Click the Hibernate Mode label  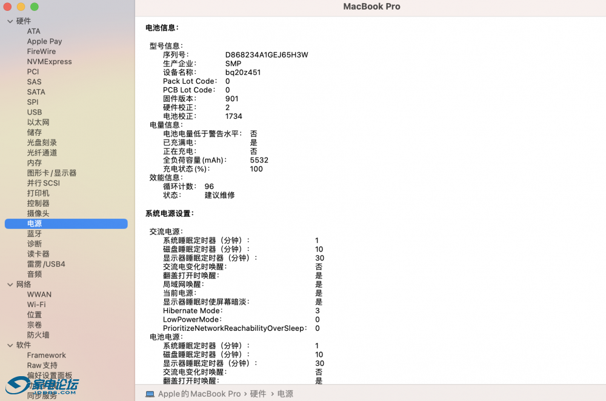coord(193,311)
